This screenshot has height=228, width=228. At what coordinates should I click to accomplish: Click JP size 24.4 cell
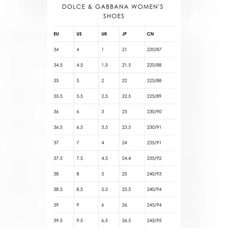126,158
